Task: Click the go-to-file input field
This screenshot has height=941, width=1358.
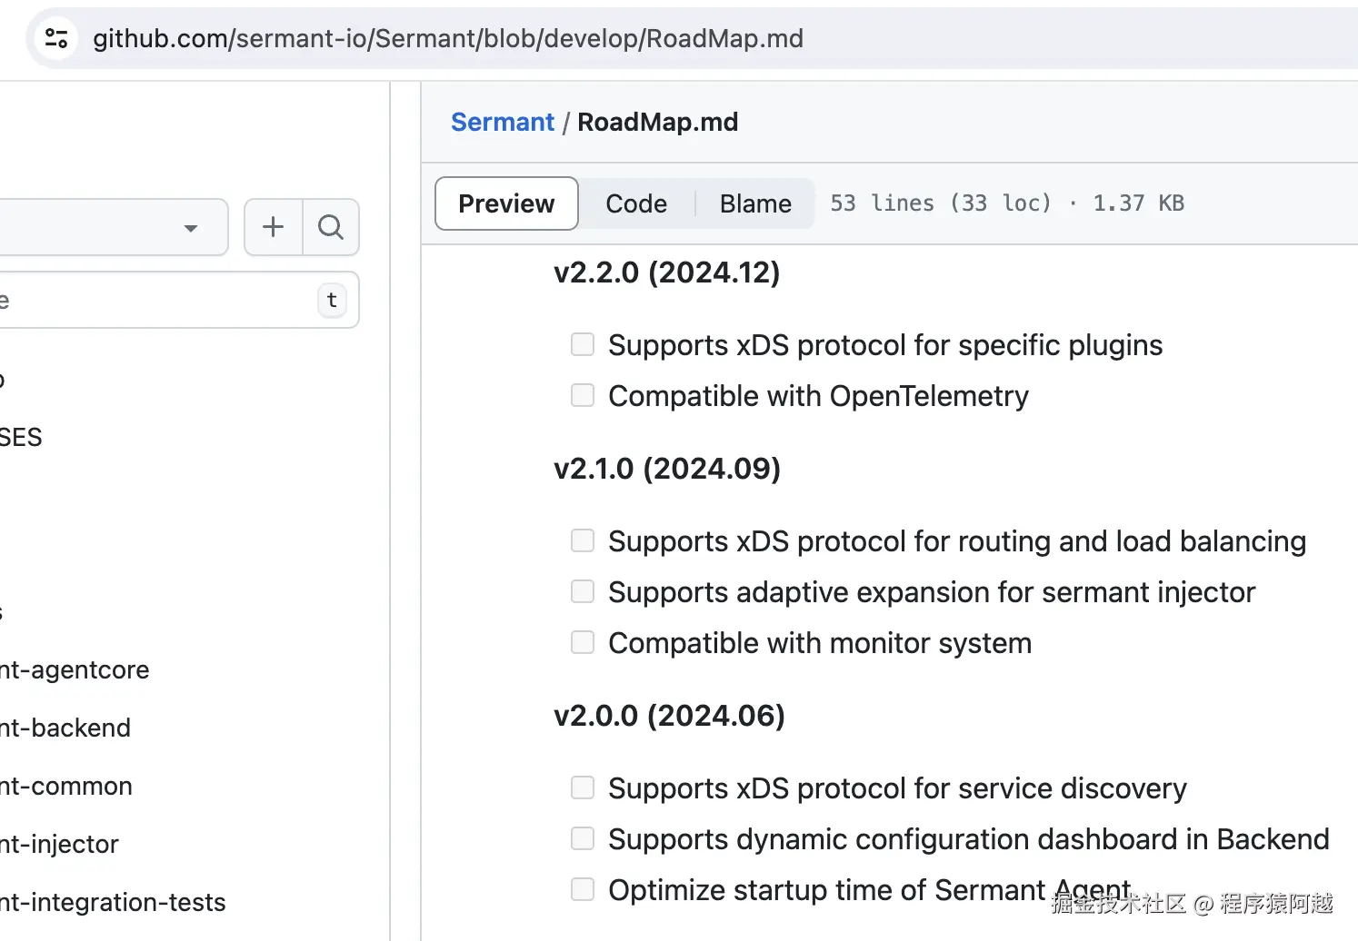Action: click(155, 300)
